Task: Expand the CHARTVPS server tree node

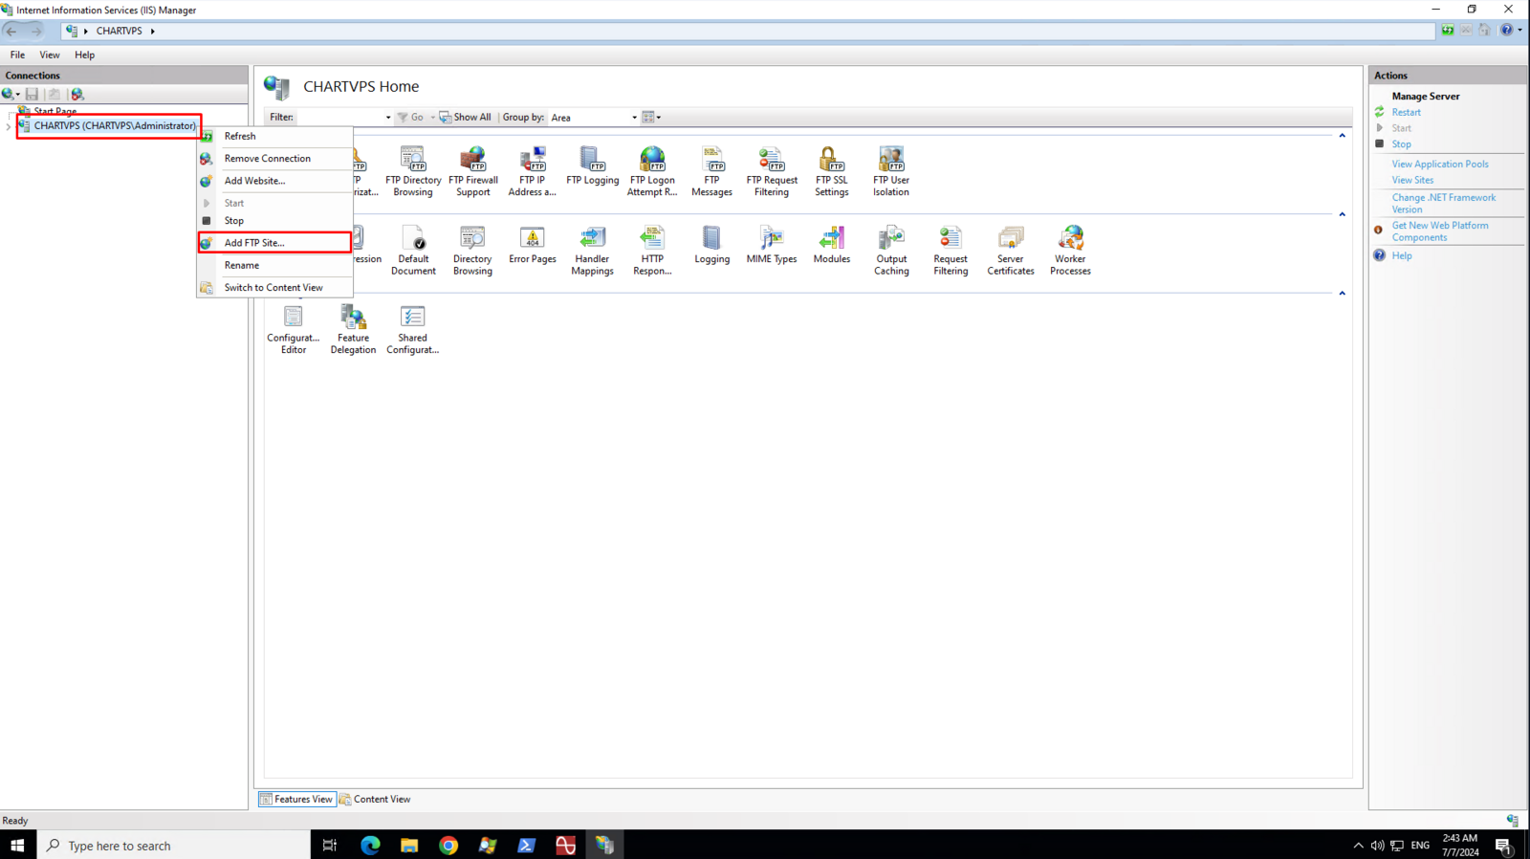Action: pos(9,126)
